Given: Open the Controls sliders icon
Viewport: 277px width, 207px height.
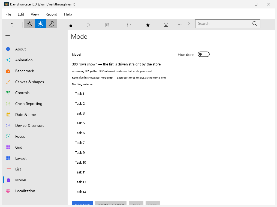Looking at the screenshot, I should coord(8,93).
